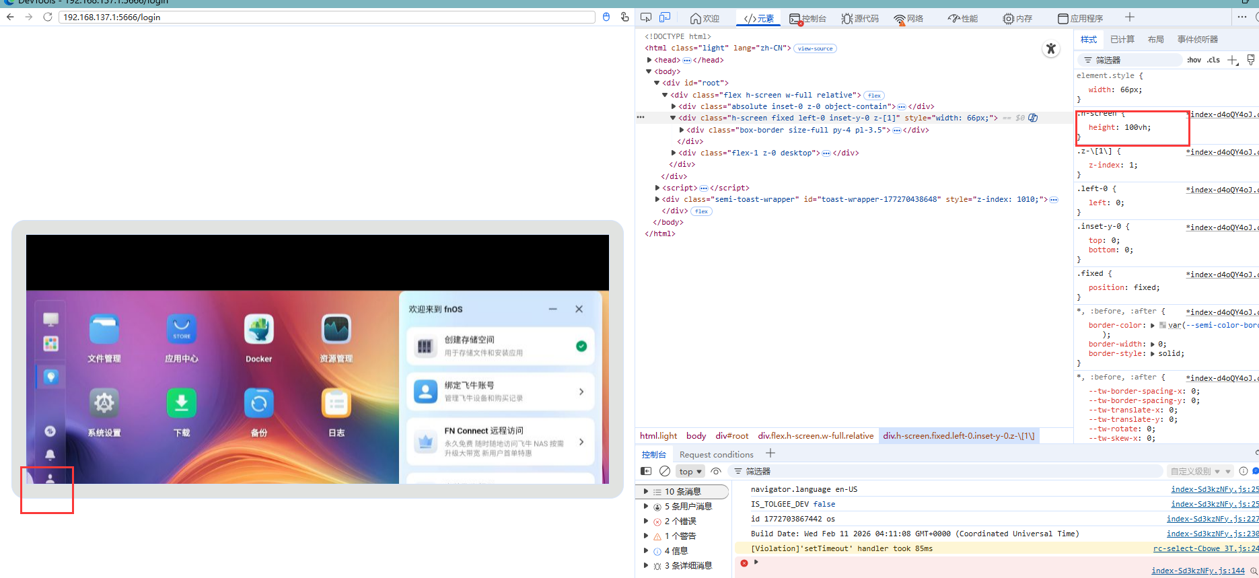Click the clear console icon
1259x578 pixels.
tap(665, 471)
